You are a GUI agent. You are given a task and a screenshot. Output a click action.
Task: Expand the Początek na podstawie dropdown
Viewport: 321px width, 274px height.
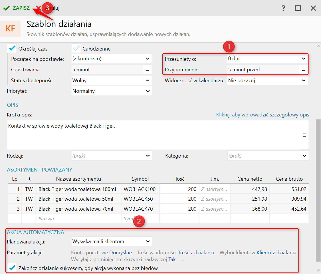coord(112,59)
